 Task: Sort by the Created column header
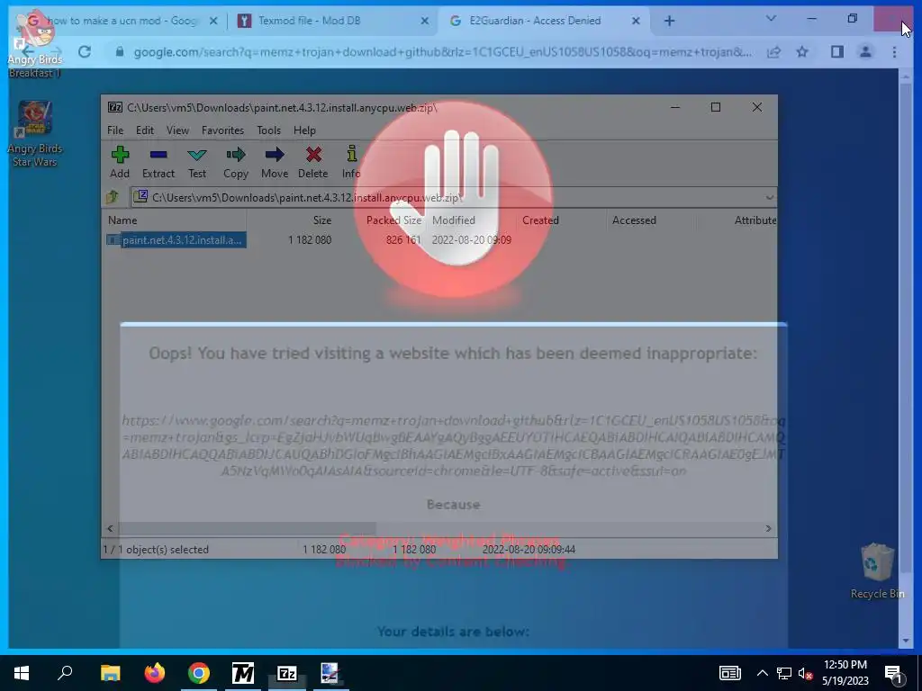click(x=540, y=220)
